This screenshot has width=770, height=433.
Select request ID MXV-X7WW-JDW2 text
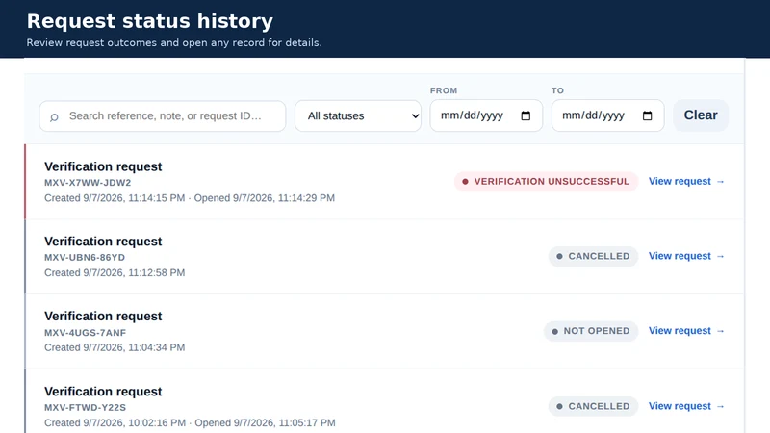88,183
